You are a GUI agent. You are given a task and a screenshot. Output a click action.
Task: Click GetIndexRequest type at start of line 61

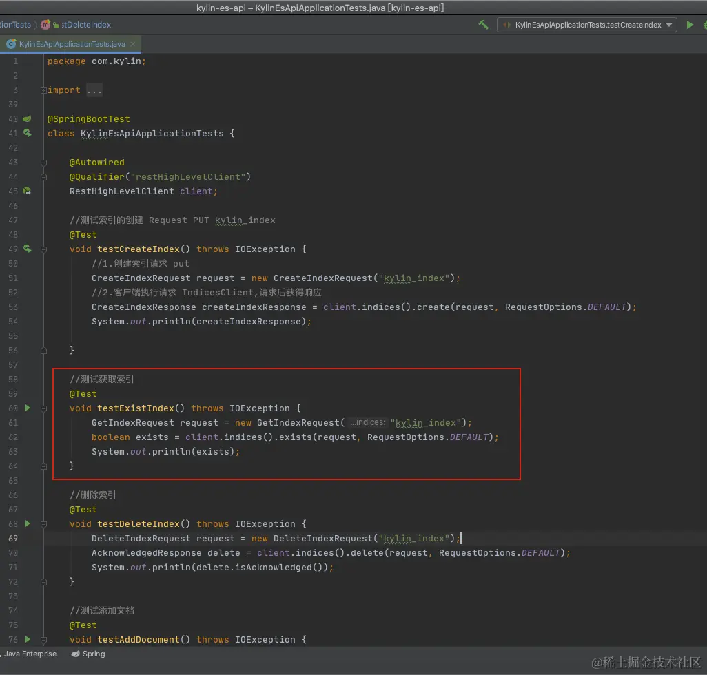point(132,423)
